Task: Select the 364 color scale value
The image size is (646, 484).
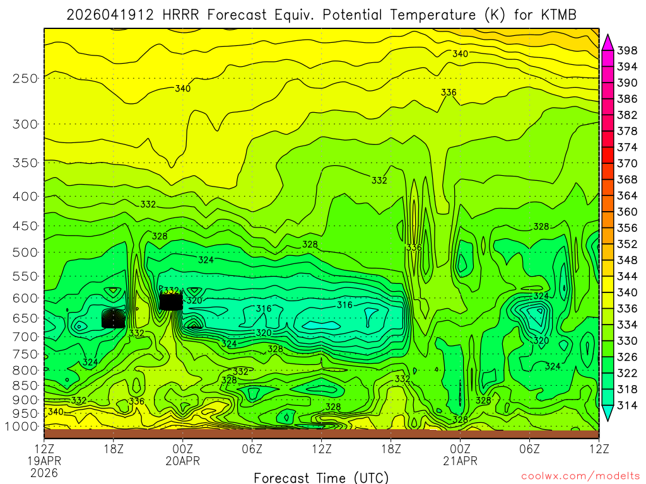Action: [x=627, y=195]
